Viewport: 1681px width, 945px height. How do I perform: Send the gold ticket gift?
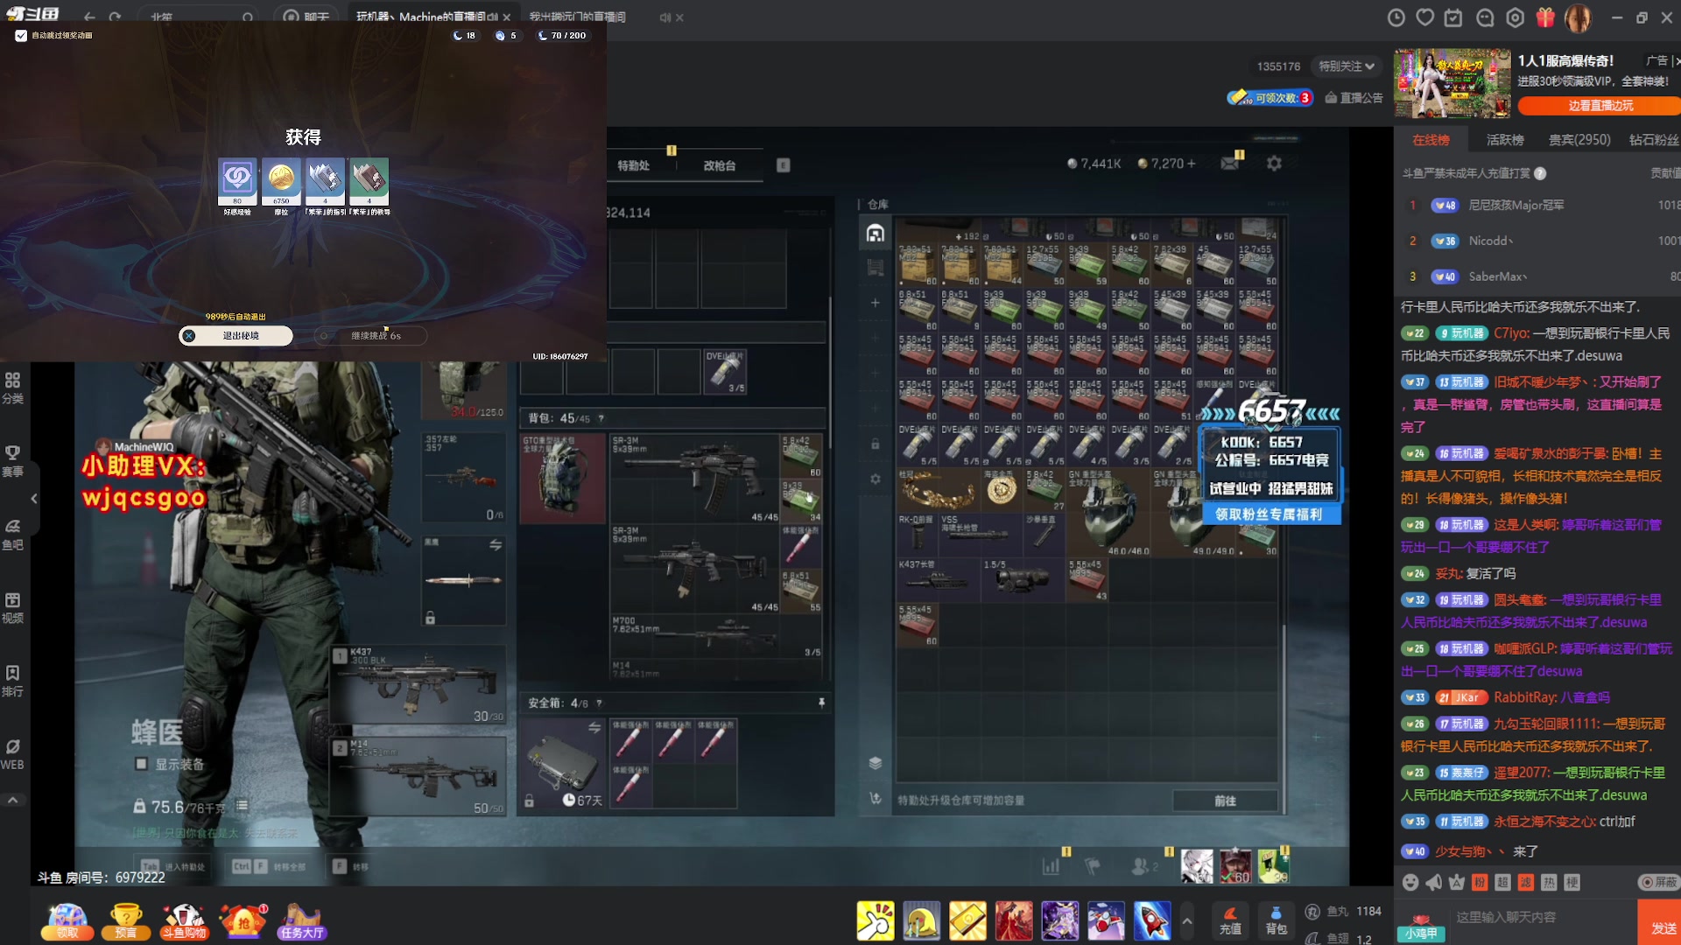coord(967,920)
